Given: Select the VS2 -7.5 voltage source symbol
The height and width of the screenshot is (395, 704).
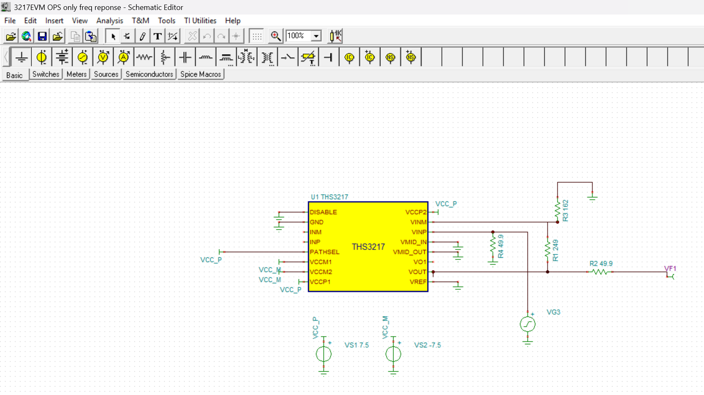Looking at the screenshot, I should [393, 354].
